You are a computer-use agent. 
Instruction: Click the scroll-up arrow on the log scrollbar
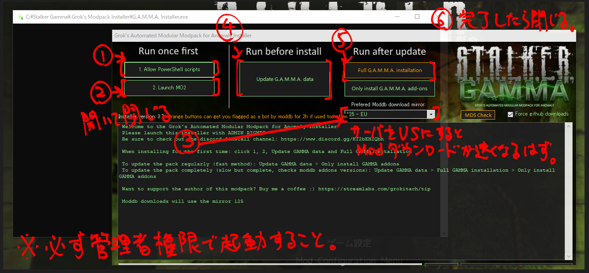(x=569, y=126)
